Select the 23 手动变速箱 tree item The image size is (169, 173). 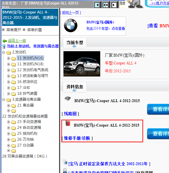tap(29, 122)
